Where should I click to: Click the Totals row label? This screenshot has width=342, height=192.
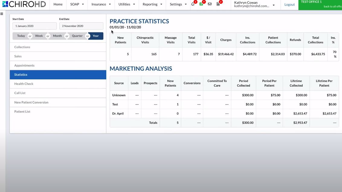coord(153,123)
